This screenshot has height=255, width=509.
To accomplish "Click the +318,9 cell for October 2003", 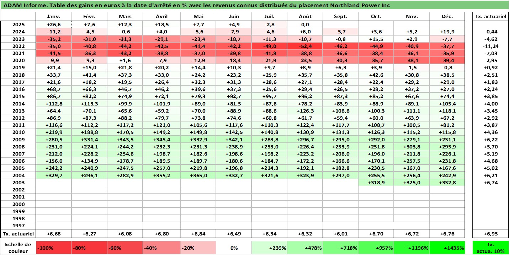I will [376, 183].
